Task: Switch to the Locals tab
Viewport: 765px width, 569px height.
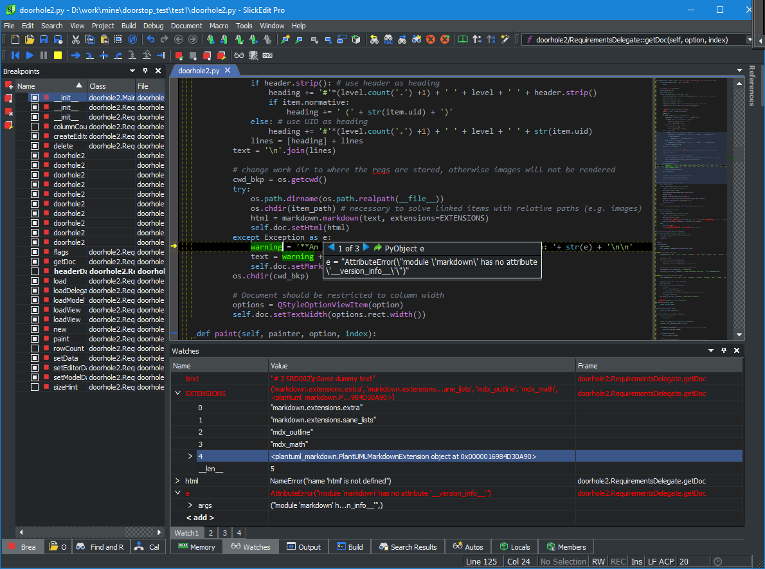Action: pos(515,546)
